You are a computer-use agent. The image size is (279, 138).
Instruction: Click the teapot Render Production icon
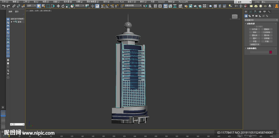[x=195, y=6]
